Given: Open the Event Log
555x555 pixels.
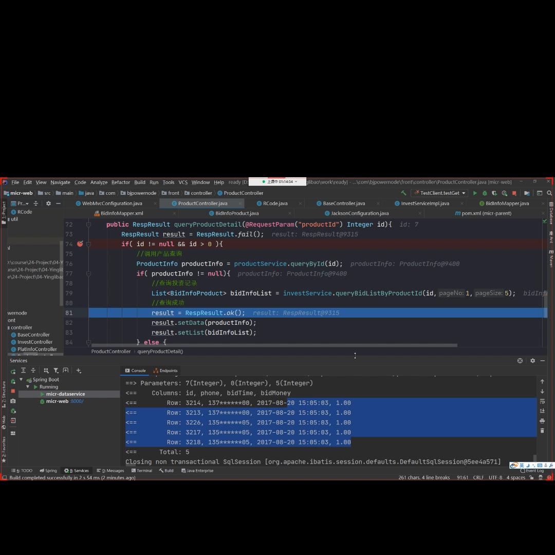Looking at the screenshot, I should click(x=532, y=471).
